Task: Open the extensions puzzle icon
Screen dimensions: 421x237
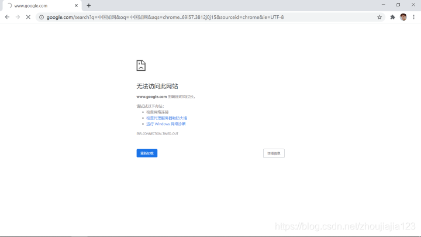Action: tap(392, 17)
